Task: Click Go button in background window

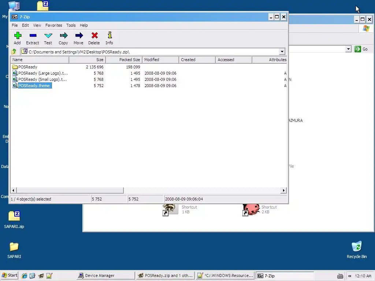Action: pos(361,49)
